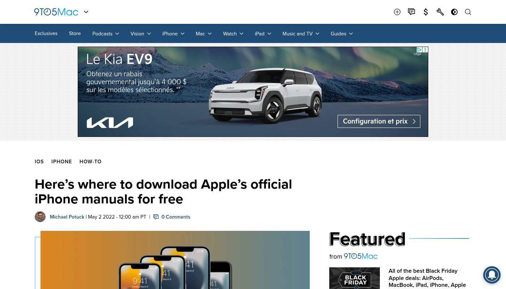Viewport: 506px width, 289px height.
Task: Go to the Store menu item
Action: (x=75, y=33)
